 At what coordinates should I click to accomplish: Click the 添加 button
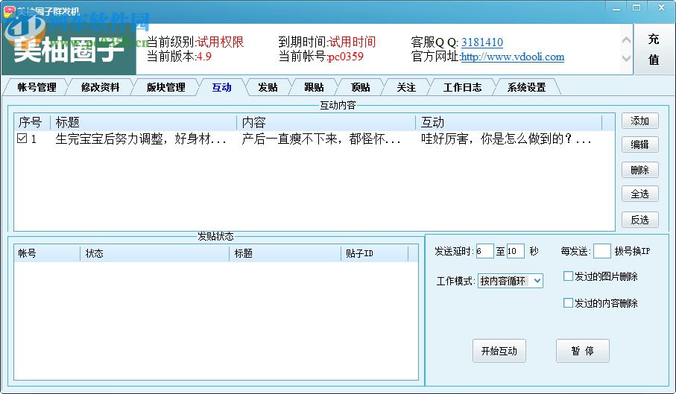coord(639,121)
